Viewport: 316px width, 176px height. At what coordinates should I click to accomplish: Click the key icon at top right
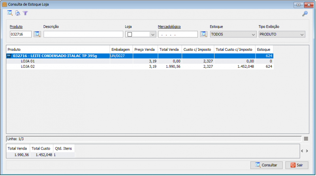click(305, 14)
